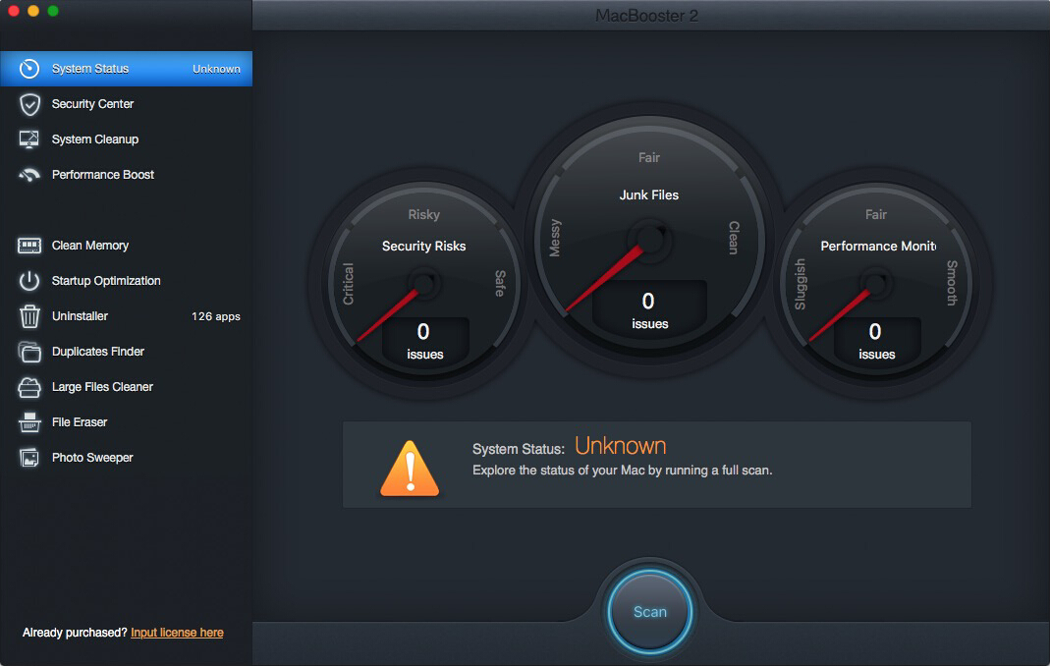Image resolution: width=1050 pixels, height=666 pixels.
Task: Click the '126 apps' count text
Action: (x=216, y=316)
